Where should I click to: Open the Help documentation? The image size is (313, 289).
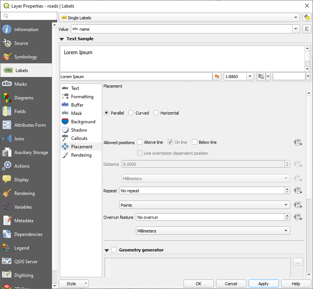coord(296,283)
